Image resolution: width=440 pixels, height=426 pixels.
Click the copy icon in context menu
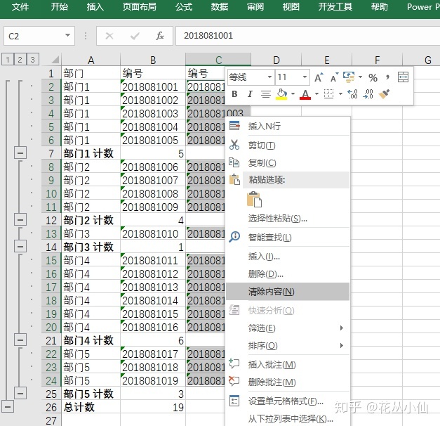(x=234, y=162)
